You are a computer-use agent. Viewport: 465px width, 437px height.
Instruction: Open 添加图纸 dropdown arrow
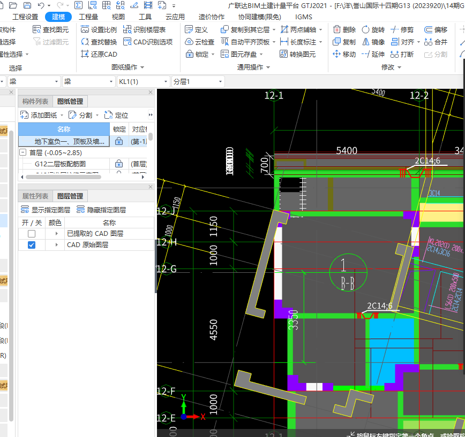click(62, 115)
